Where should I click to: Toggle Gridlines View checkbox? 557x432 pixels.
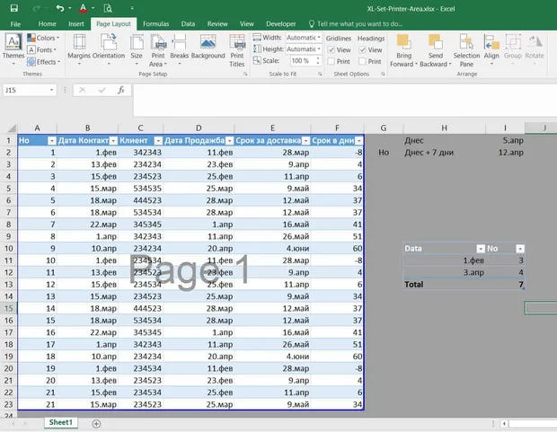pos(332,49)
